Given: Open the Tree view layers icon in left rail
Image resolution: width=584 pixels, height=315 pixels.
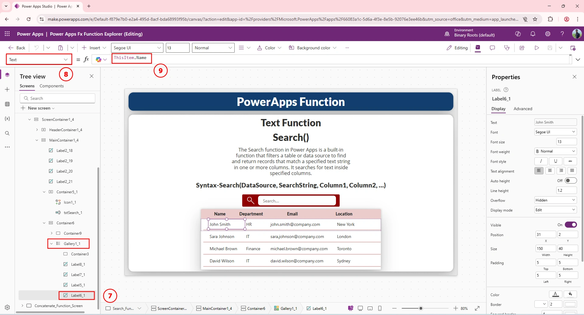Looking at the screenshot, I should pyautogui.click(x=7, y=75).
